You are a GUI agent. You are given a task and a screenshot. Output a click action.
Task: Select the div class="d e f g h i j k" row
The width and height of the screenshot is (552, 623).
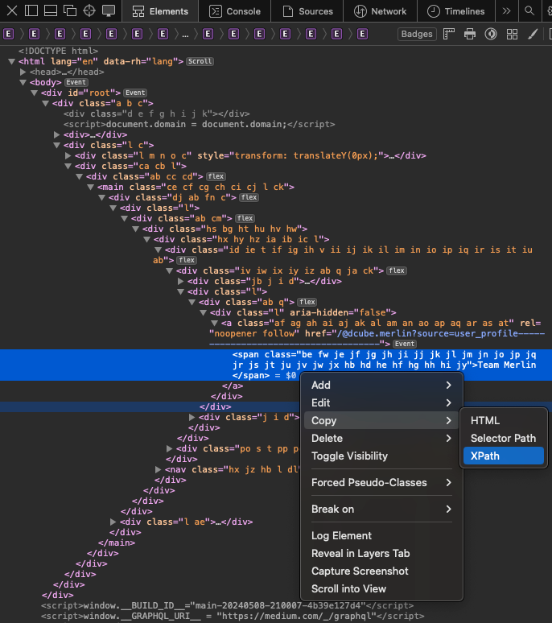click(x=156, y=113)
